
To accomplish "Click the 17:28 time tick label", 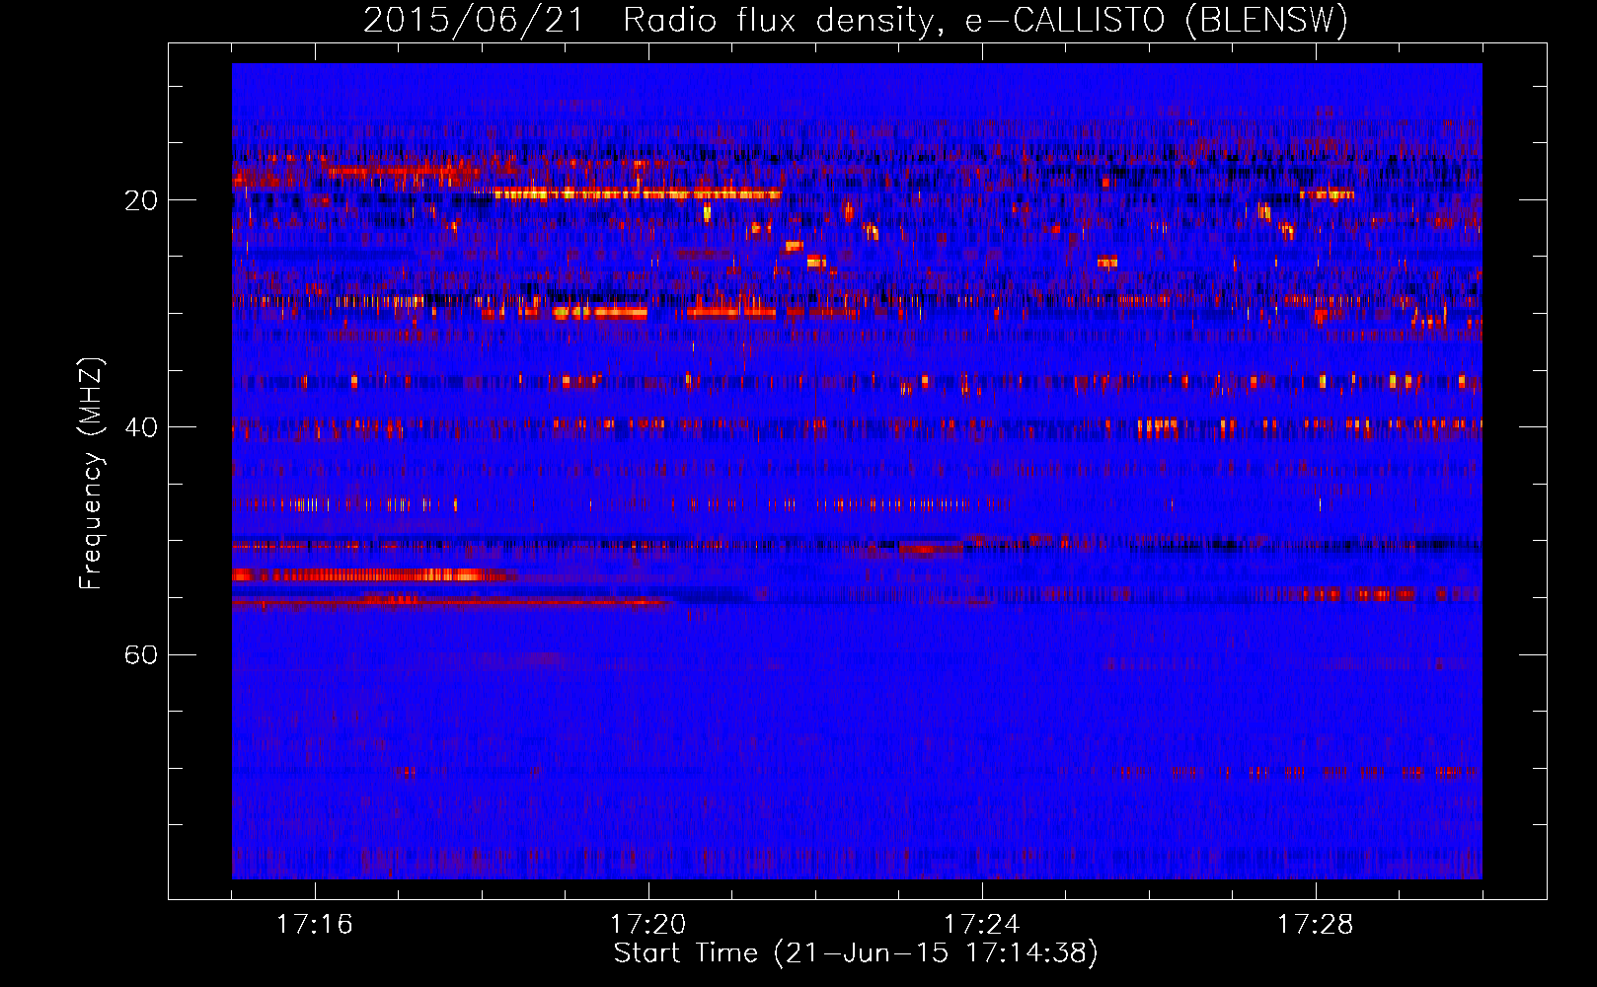I will 1316,924.
